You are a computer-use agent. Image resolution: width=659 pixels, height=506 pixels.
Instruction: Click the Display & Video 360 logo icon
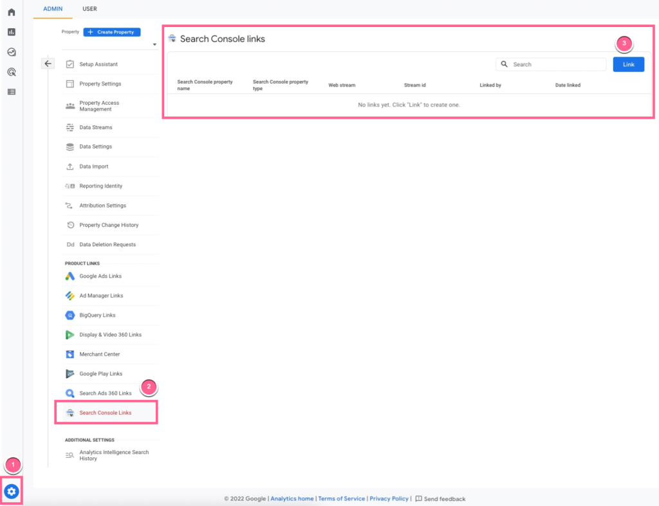point(70,335)
